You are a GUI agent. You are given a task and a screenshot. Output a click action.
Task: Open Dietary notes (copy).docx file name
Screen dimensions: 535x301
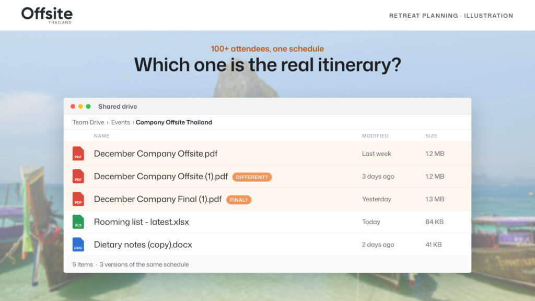tap(143, 245)
